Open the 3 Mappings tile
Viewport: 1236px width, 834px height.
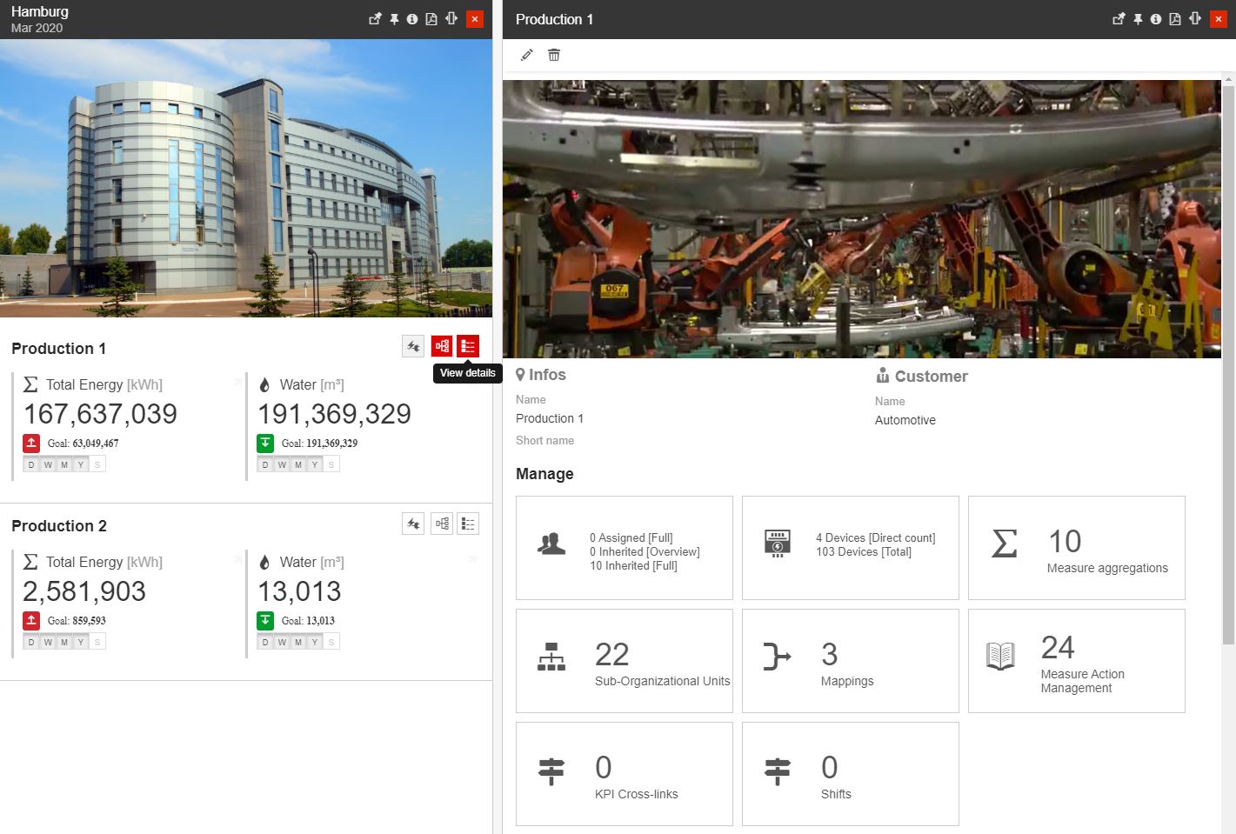tap(850, 661)
